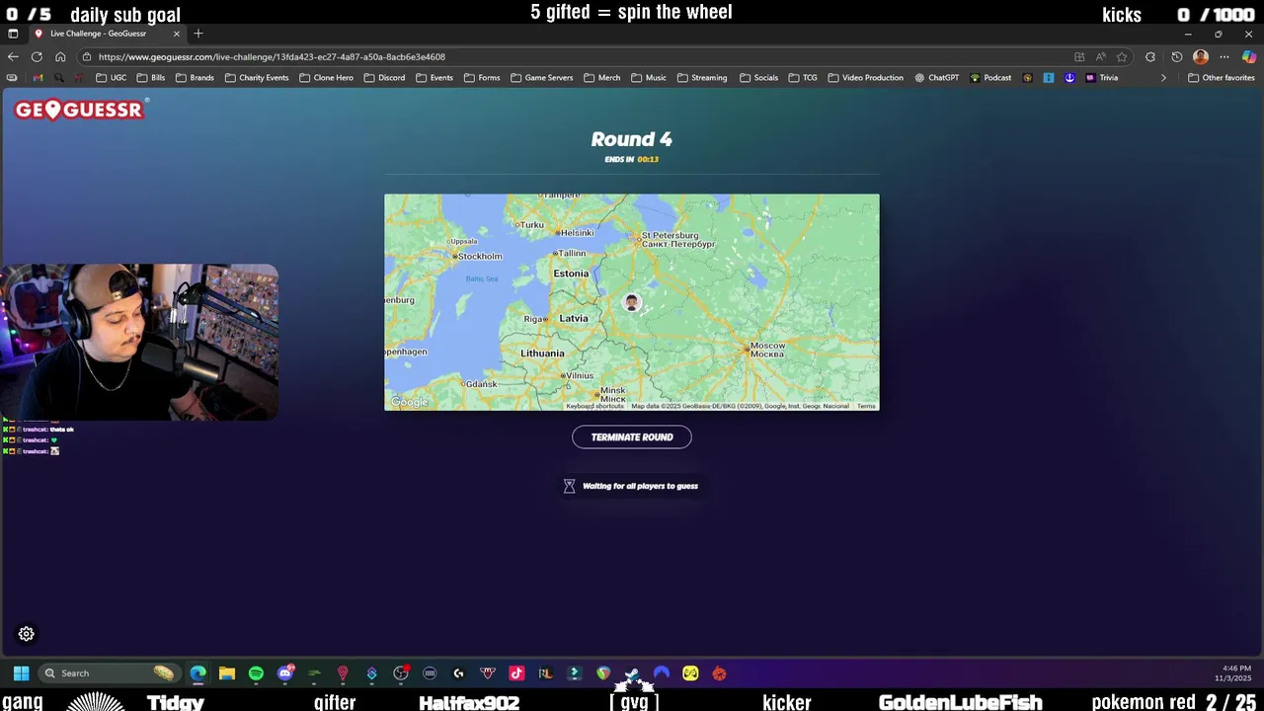Open Discord from the taskbar
The image size is (1264, 711).
(285, 673)
